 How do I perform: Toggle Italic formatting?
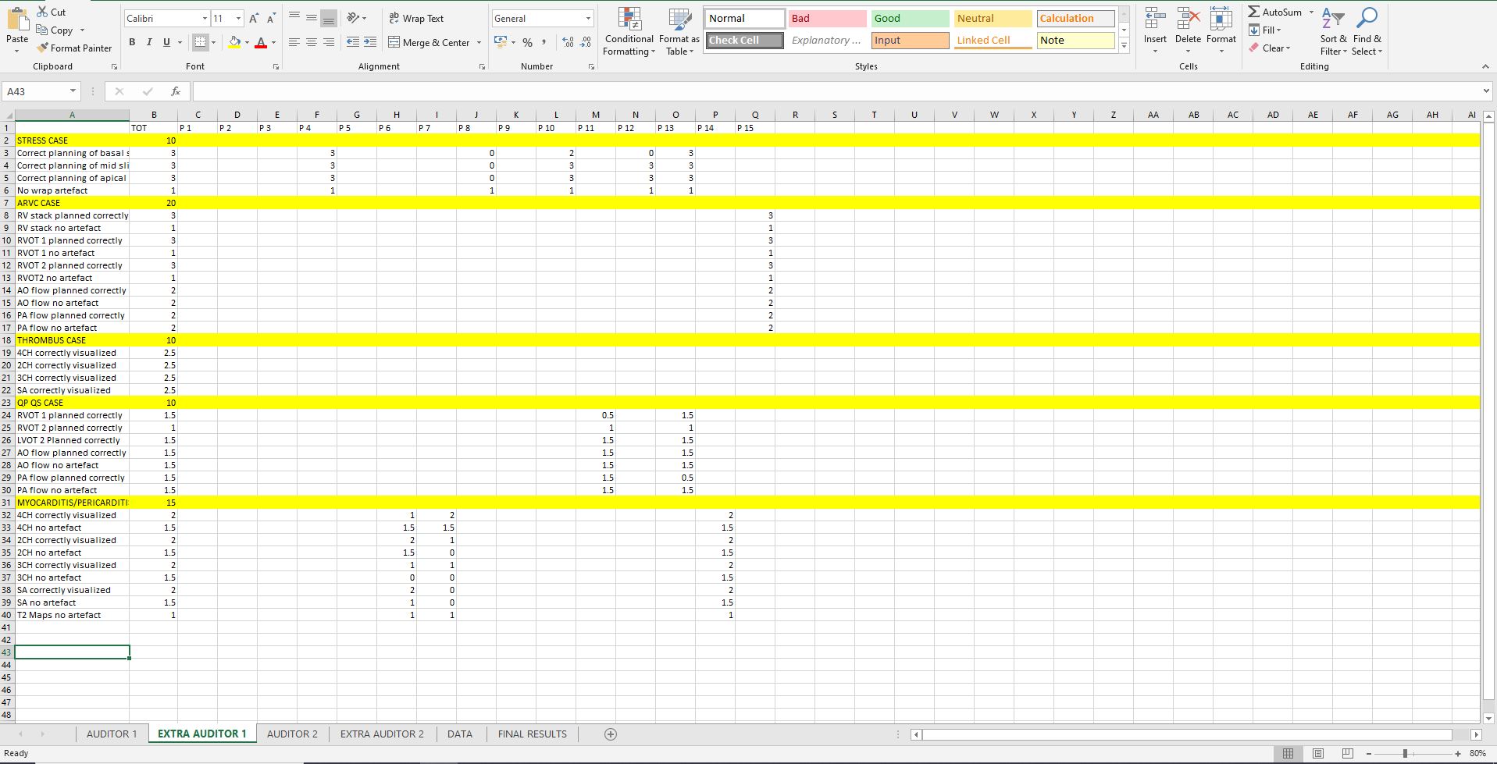[149, 42]
